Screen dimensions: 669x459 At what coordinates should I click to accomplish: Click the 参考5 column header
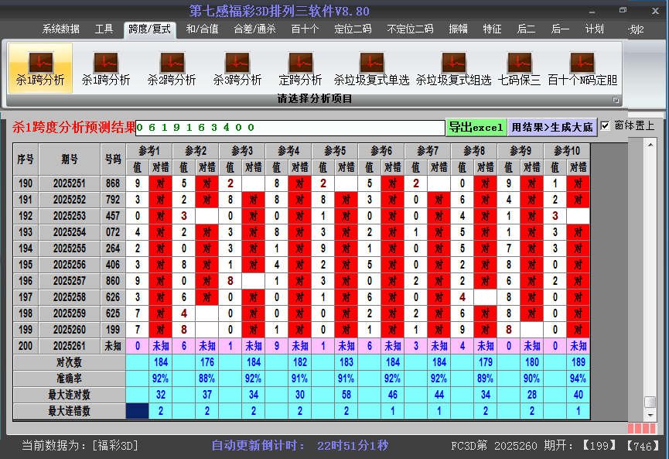(335, 151)
